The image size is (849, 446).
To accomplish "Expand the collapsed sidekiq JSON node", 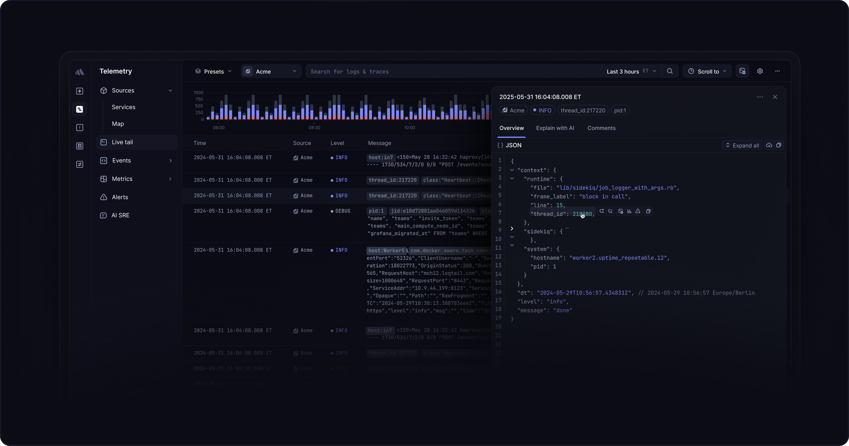I will pyautogui.click(x=512, y=228).
